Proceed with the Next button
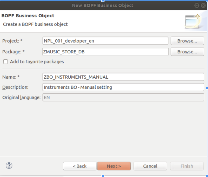 pyautogui.click(x=114, y=166)
